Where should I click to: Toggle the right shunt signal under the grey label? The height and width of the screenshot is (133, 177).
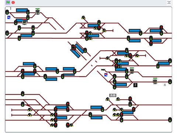(118, 99)
